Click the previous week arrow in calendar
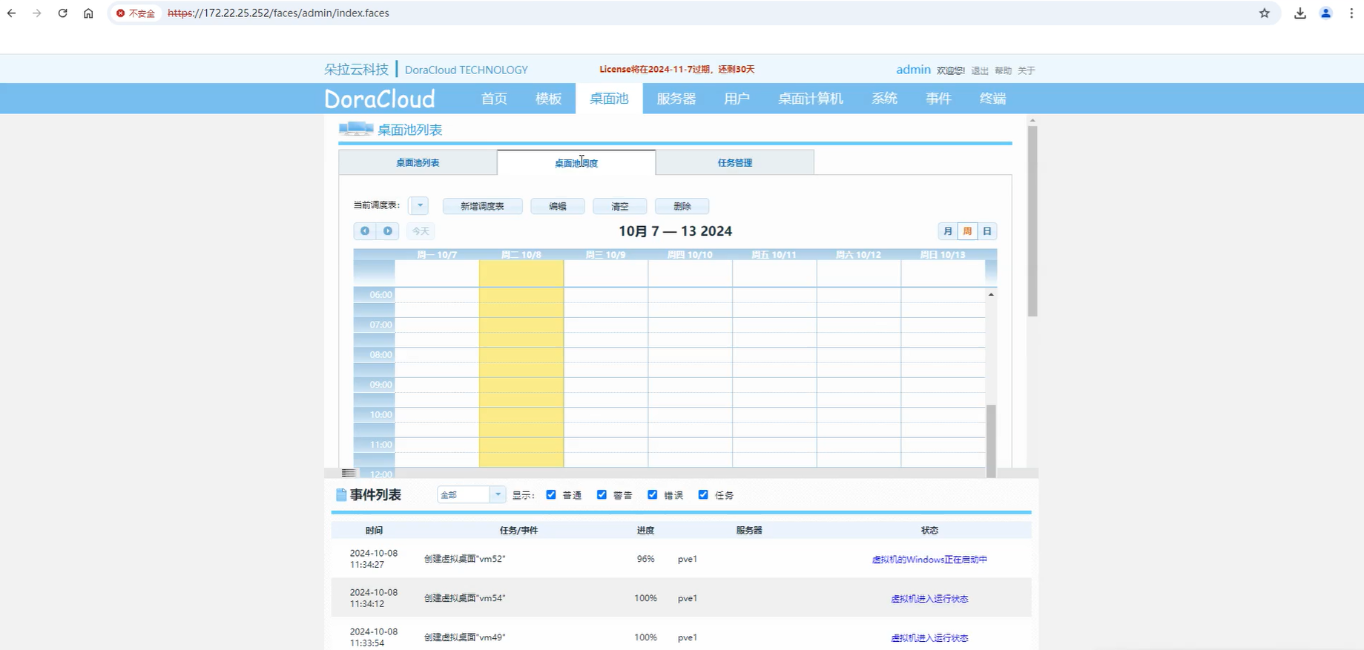This screenshot has width=1364, height=650. tap(365, 231)
